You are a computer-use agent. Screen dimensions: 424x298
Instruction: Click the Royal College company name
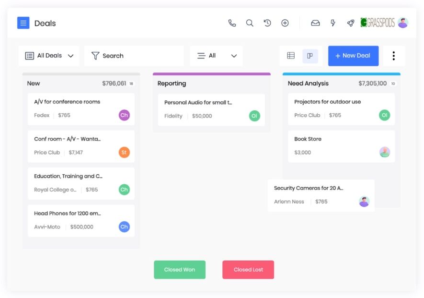[x=55, y=190]
